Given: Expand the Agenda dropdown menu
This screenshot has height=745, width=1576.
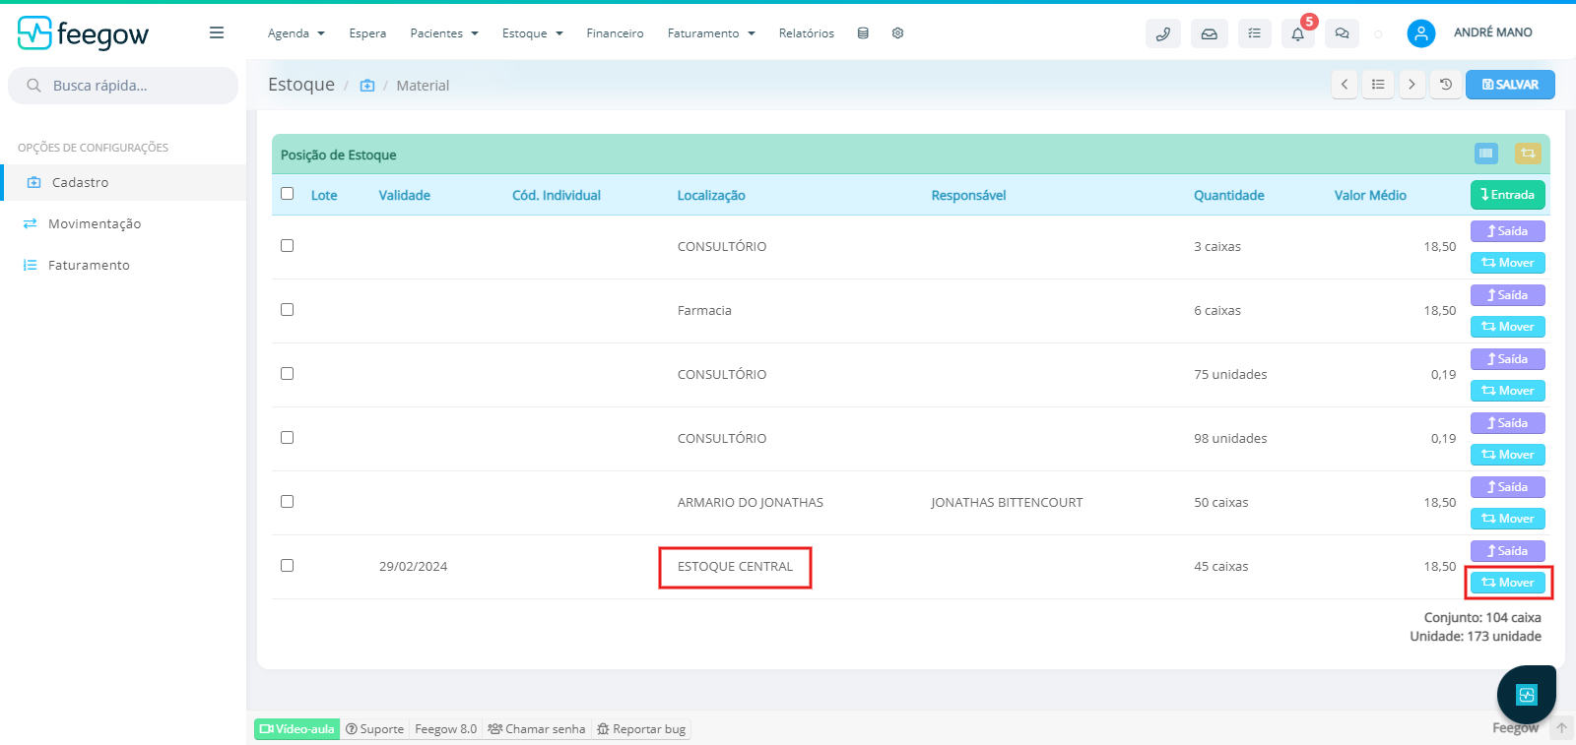Looking at the screenshot, I should tap(295, 33).
